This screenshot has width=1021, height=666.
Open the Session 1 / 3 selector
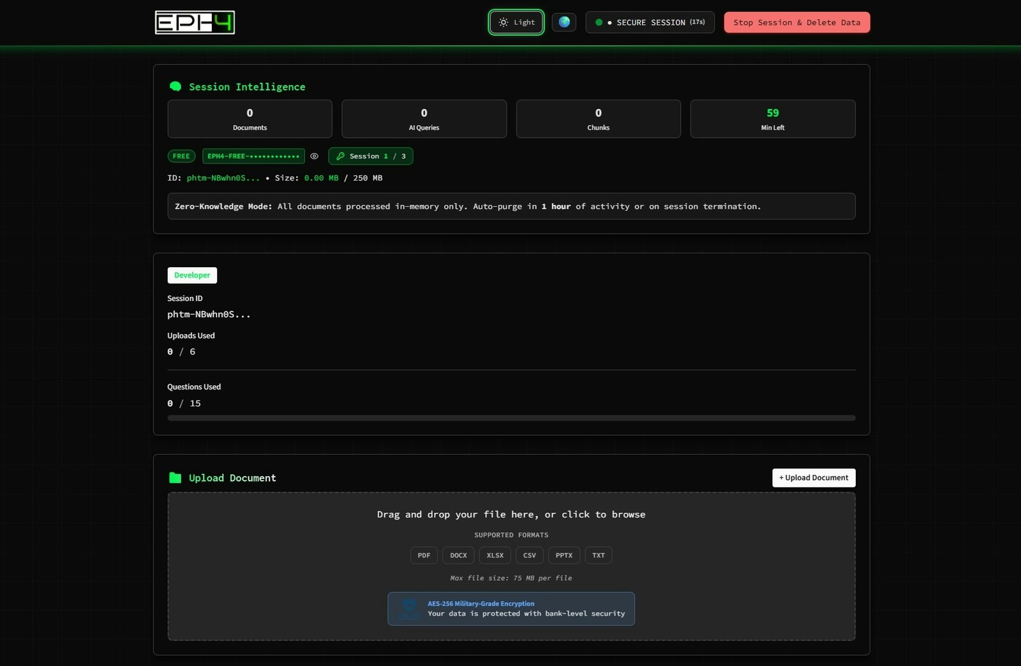click(370, 156)
